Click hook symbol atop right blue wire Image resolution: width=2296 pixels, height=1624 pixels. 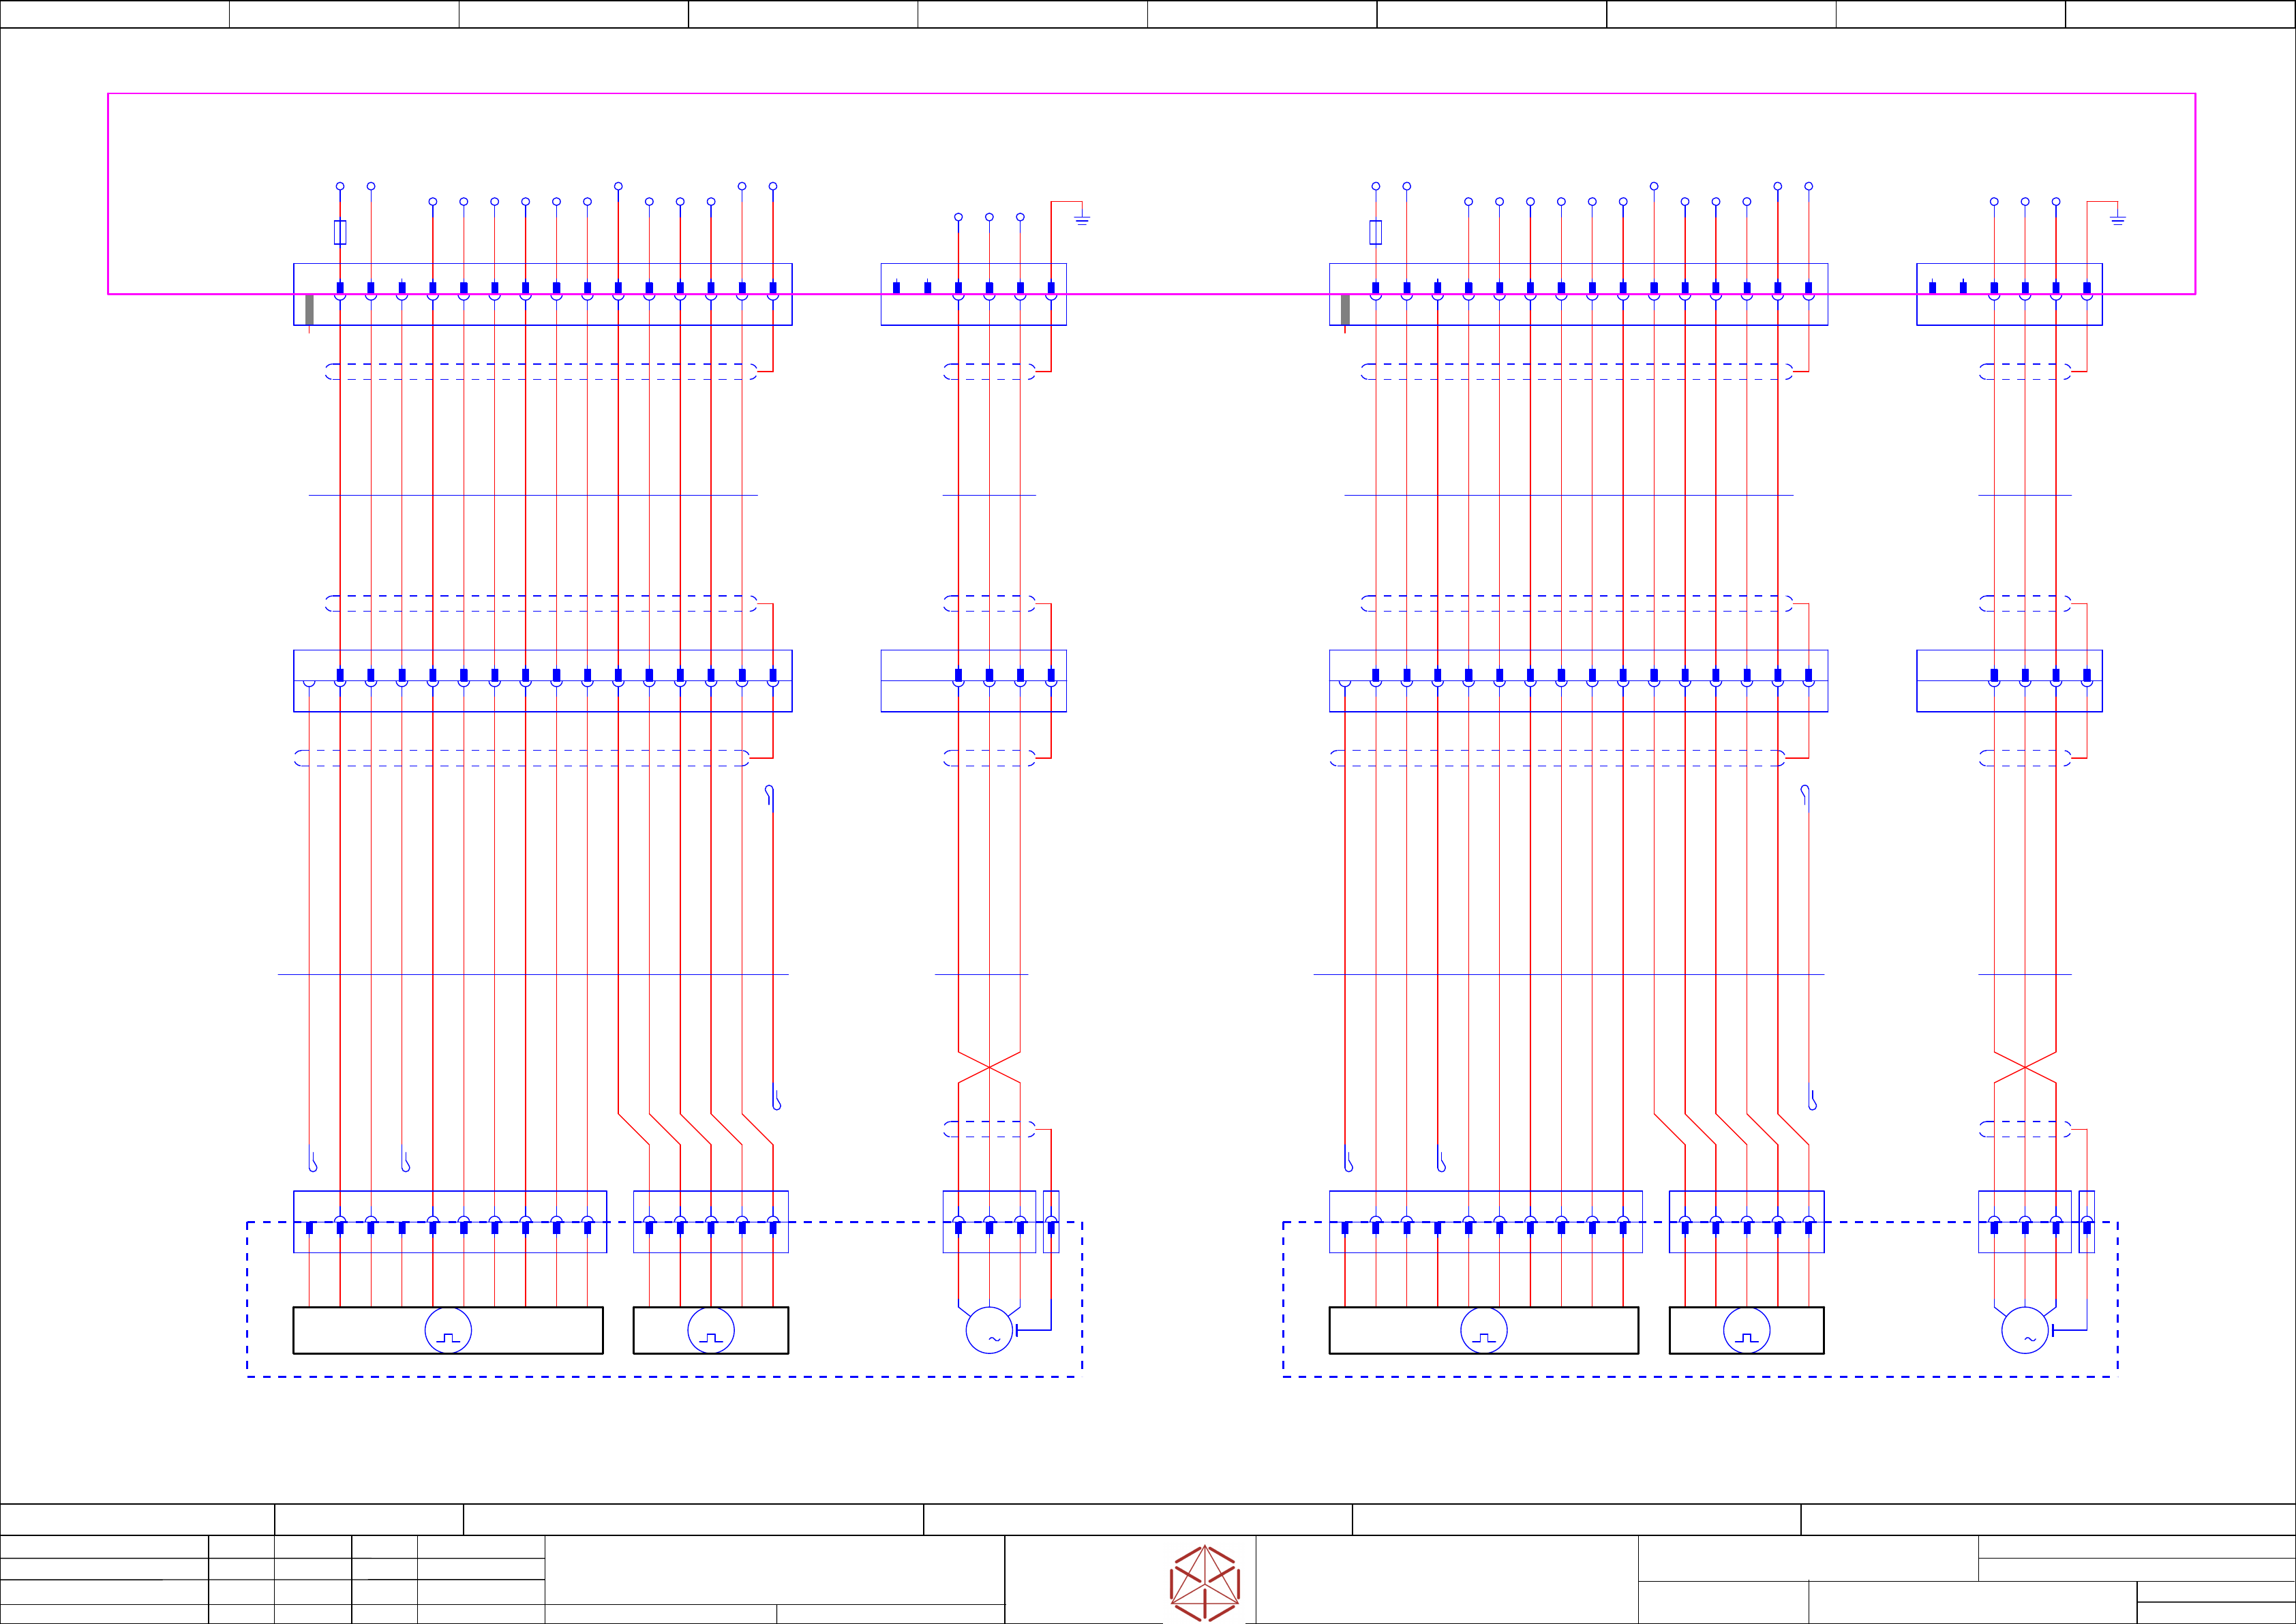coord(1805,793)
